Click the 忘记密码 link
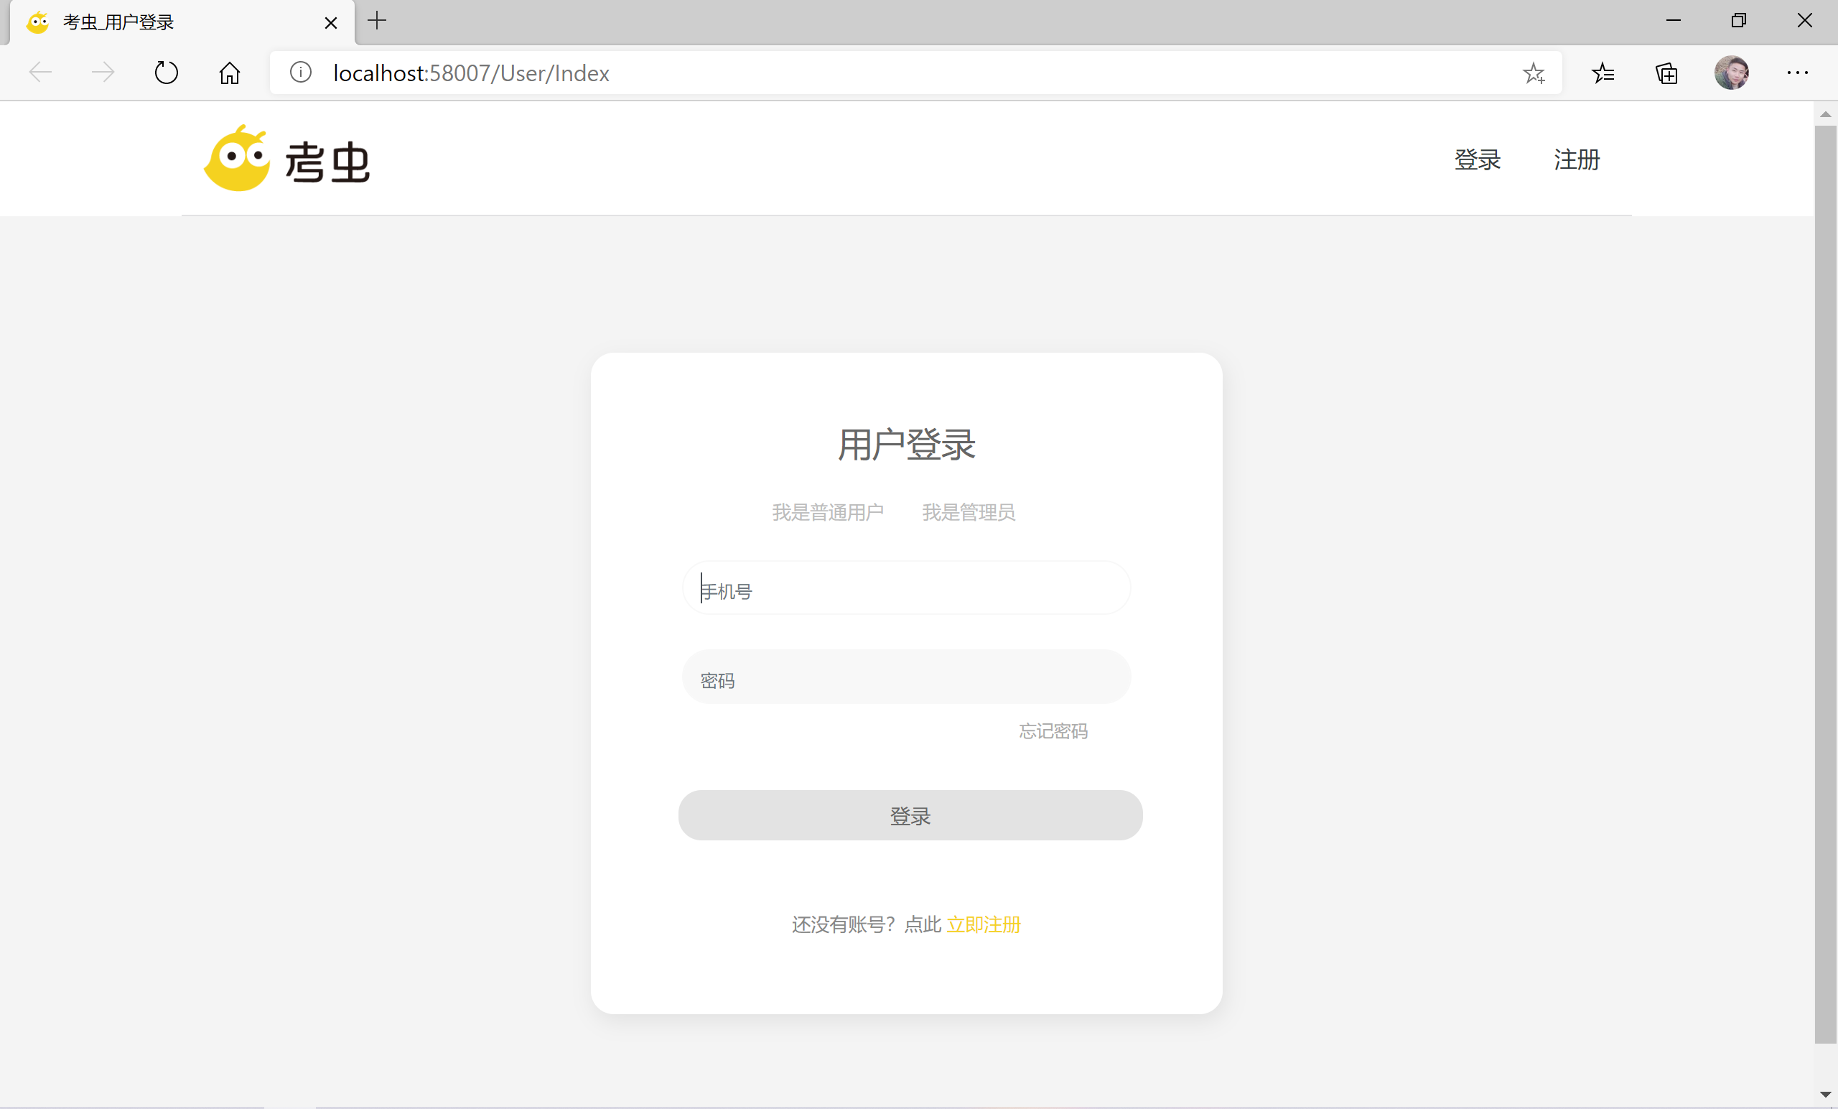Screen dimensions: 1838x1109 tap(1053, 730)
